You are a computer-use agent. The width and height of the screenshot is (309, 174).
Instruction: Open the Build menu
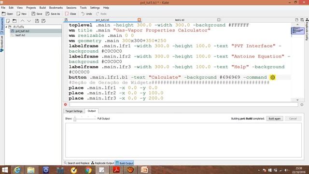pos(42,8)
